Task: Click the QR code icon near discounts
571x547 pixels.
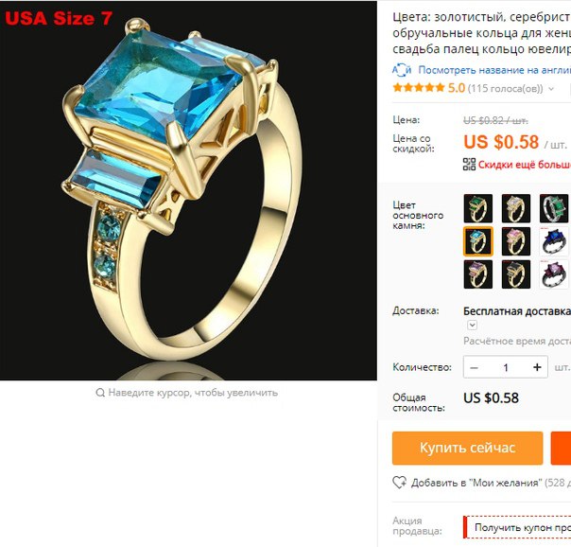Action: pos(469,165)
